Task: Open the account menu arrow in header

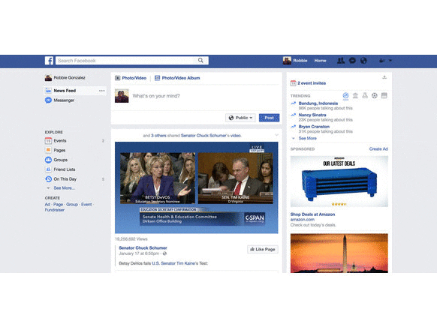Action: (x=390, y=61)
